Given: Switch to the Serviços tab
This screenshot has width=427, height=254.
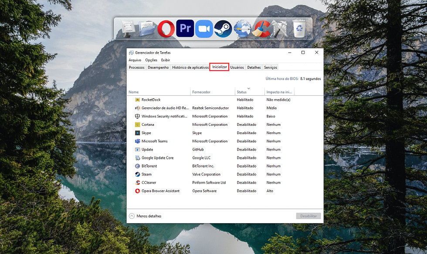Looking at the screenshot, I should 271,67.
